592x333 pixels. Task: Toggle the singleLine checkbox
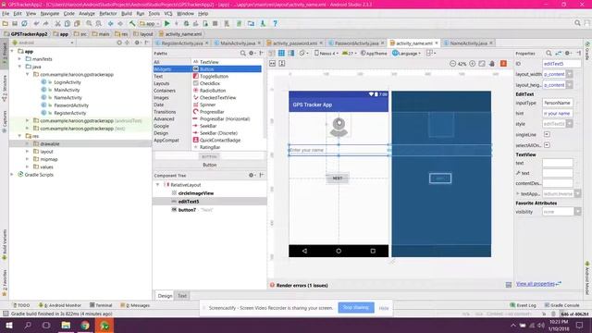547,134
